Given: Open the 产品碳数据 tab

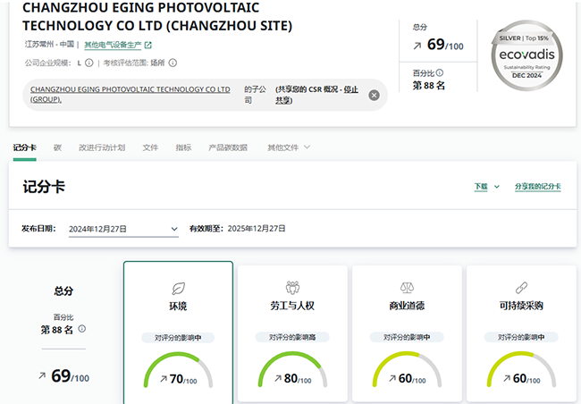Looking at the screenshot, I should pyautogui.click(x=228, y=147).
